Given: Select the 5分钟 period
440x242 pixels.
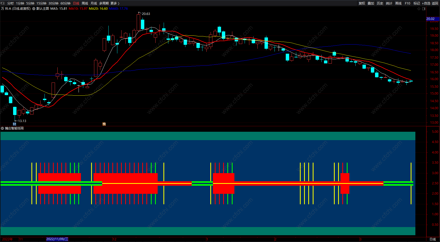Looking at the screenshot, I should (x=30, y=3).
